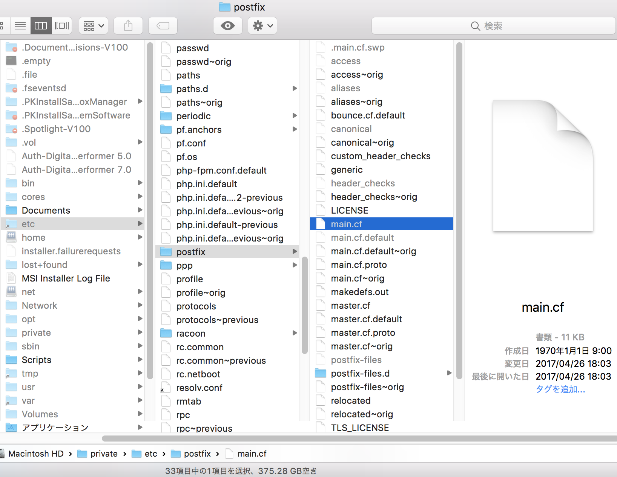Select the racoon folder icon
This screenshot has height=477, width=617.
tap(166, 333)
